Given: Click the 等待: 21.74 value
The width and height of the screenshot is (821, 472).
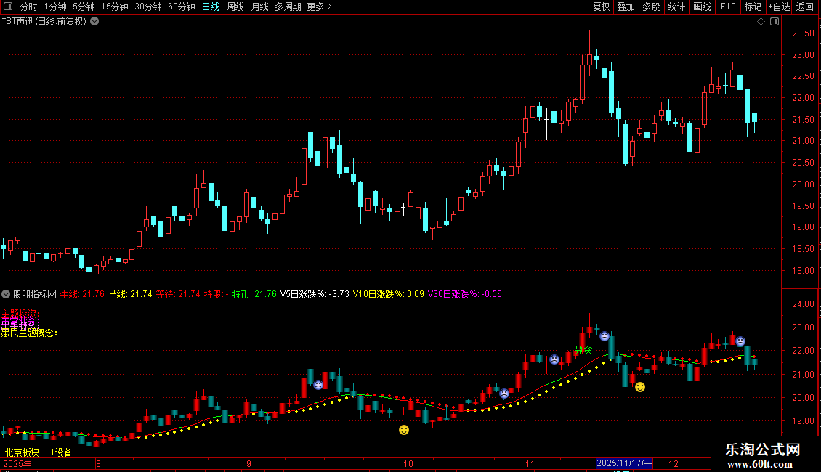Looking at the screenshot, I should point(178,294).
